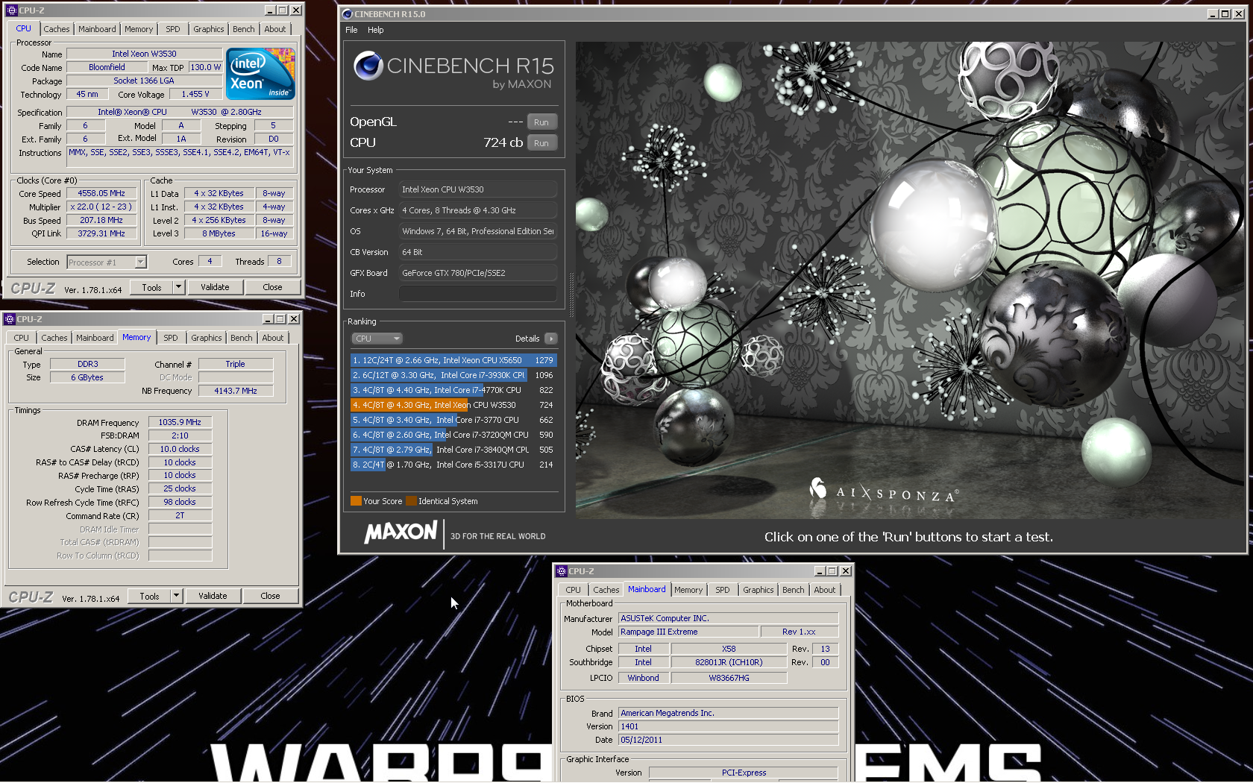Click the Info input field in Your System

(478, 294)
